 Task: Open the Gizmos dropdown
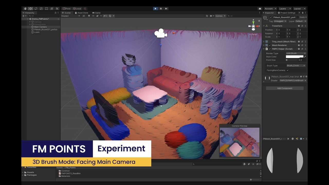220,16
